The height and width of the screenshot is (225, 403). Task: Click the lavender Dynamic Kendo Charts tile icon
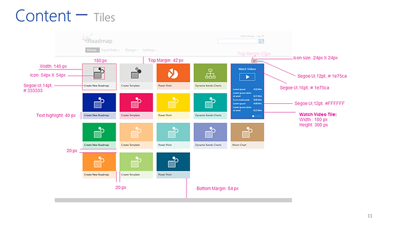pyautogui.click(x=211, y=132)
